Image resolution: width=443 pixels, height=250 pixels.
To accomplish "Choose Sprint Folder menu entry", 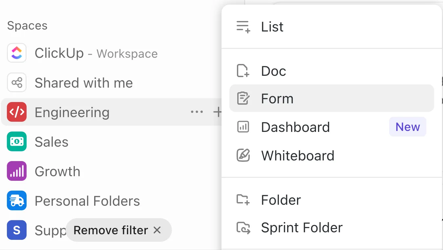I will pos(332,228).
